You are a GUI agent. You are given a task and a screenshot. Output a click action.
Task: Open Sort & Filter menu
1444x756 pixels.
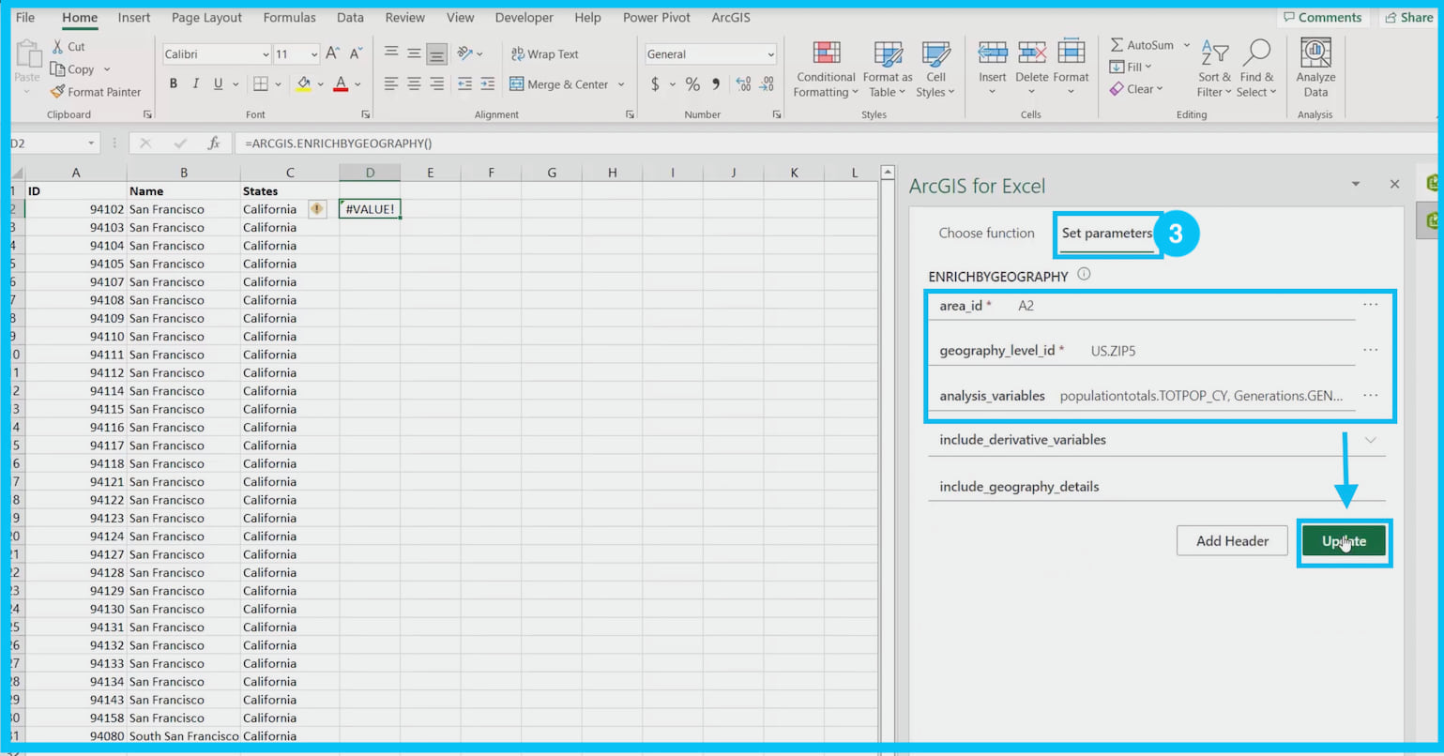(x=1214, y=68)
